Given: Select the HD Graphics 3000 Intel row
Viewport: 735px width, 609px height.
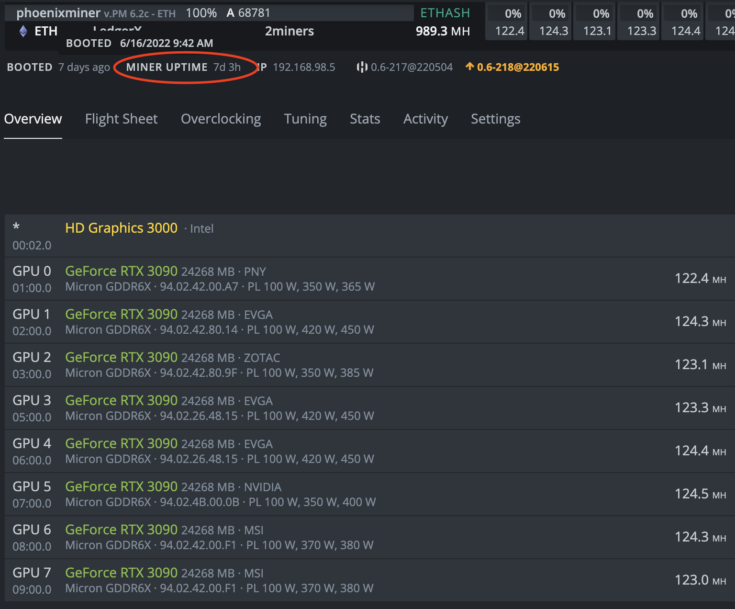Looking at the screenshot, I should click(370, 236).
